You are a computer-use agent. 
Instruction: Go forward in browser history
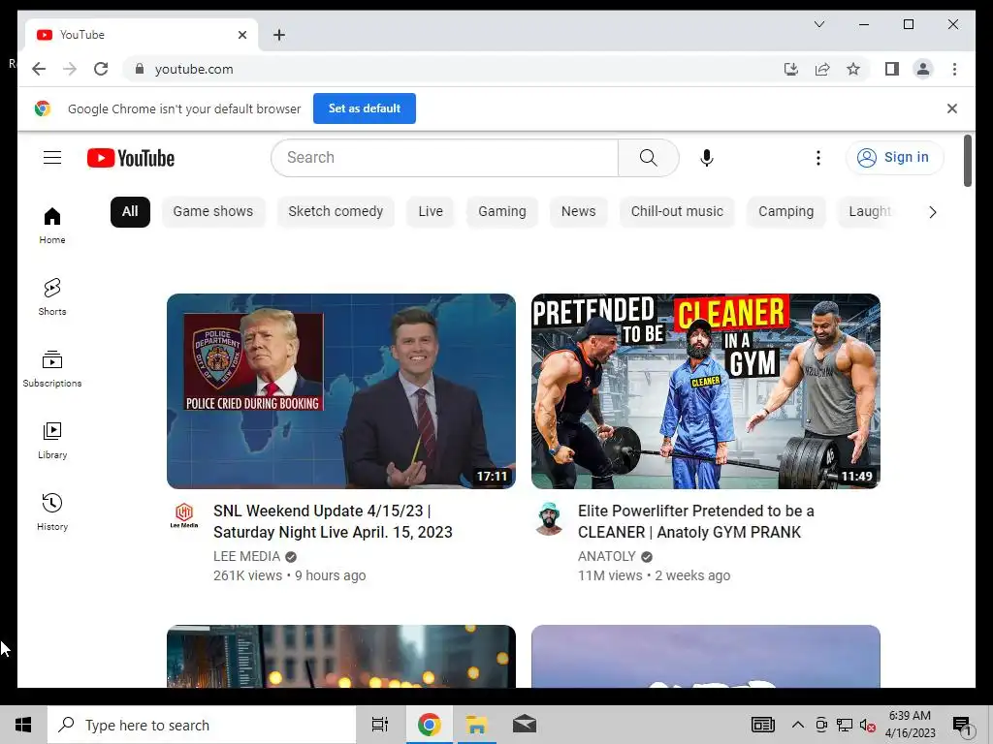click(x=70, y=69)
